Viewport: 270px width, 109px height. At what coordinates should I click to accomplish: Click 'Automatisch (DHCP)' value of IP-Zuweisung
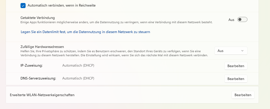pyautogui.click(x=78, y=66)
